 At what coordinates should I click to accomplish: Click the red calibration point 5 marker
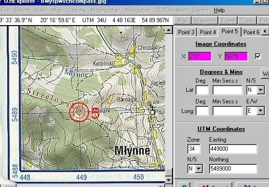79,112
